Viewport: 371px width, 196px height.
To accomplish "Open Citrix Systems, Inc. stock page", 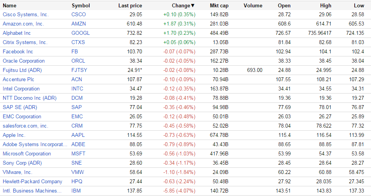I will tap(25, 42).
